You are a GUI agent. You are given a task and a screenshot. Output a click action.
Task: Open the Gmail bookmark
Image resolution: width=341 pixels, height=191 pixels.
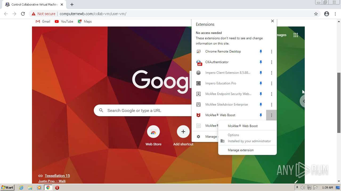pos(43,21)
